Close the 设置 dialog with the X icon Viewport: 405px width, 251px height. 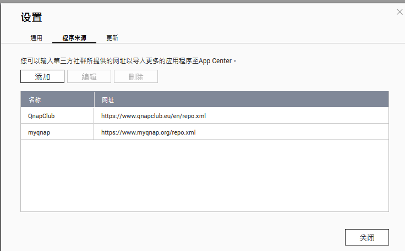click(x=399, y=12)
